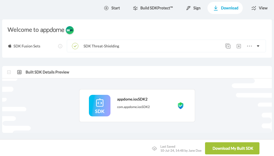The width and height of the screenshot is (274, 156).
Task: Click the blue SDK app icon
Action: coord(100,106)
